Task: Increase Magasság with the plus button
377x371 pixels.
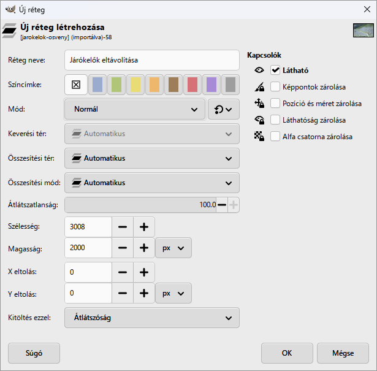Action: (144, 248)
